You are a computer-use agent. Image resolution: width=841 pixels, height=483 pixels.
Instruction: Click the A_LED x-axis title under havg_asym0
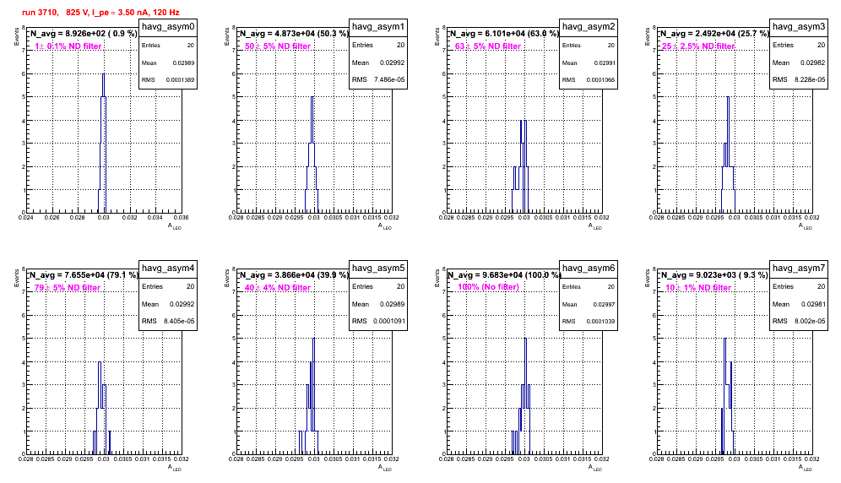(175, 226)
